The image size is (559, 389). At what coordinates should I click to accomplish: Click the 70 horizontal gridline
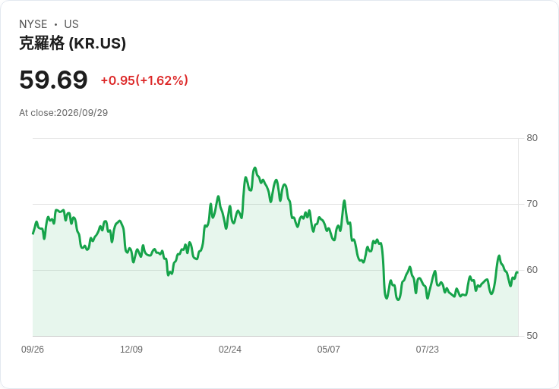(275, 204)
